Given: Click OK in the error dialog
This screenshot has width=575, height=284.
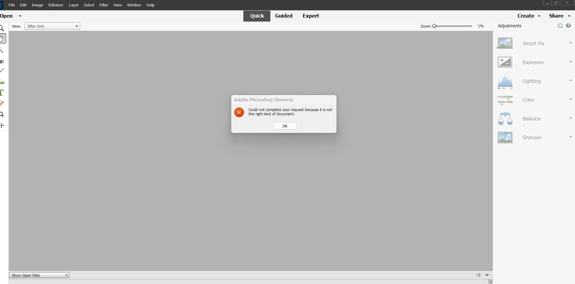Looking at the screenshot, I should [285, 126].
